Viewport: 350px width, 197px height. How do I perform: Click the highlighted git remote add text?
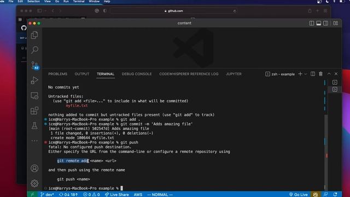point(73,161)
